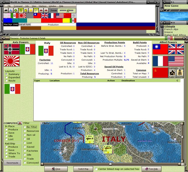Open the File menu
The height and width of the screenshot is (172, 188).
point(9,6)
